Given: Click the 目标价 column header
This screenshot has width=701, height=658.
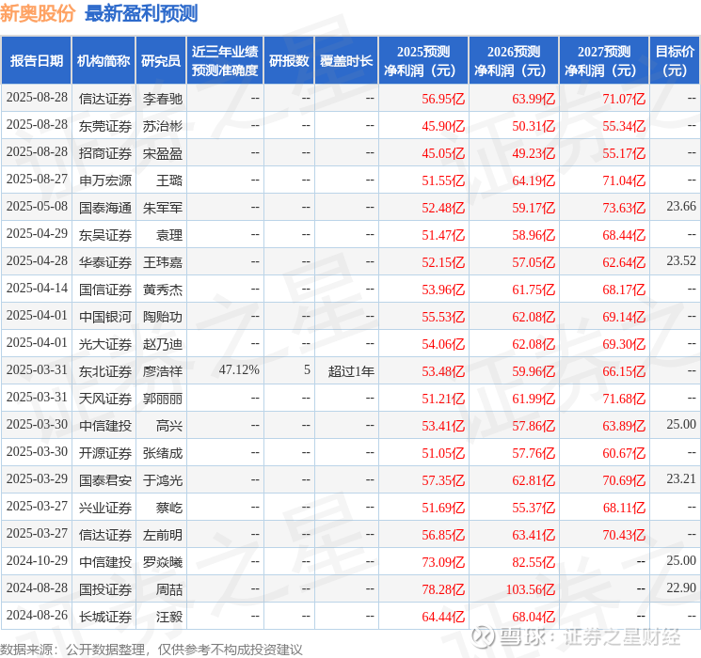Looking at the screenshot, I should pyautogui.click(x=675, y=61).
